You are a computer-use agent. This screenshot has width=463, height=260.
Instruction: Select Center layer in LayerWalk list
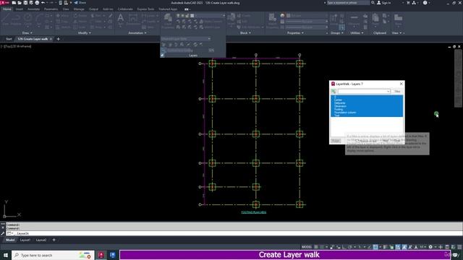pos(367,100)
